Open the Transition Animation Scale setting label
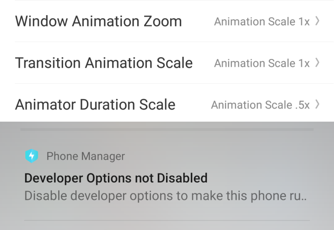This screenshot has height=230, width=334. pos(104,63)
